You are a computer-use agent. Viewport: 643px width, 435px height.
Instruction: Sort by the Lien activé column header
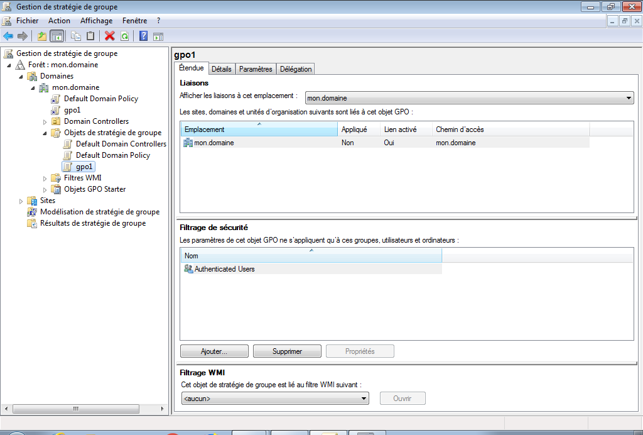[x=406, y=129]
